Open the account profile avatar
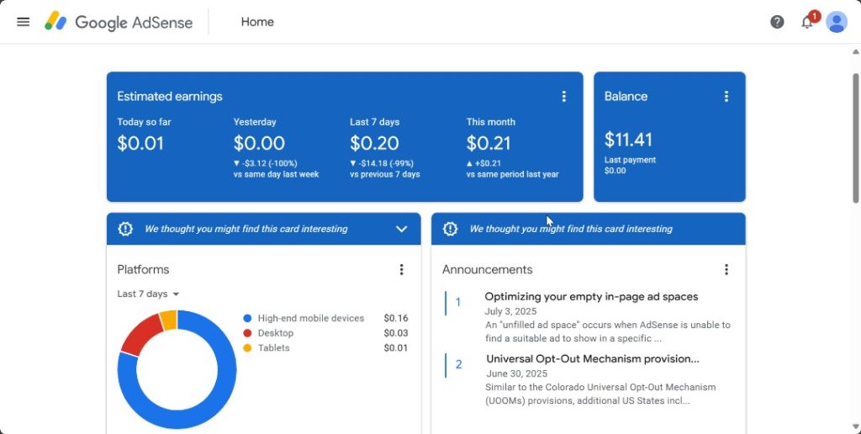The width and height of the screenshot is (861, 434). [x=836, y=22]
